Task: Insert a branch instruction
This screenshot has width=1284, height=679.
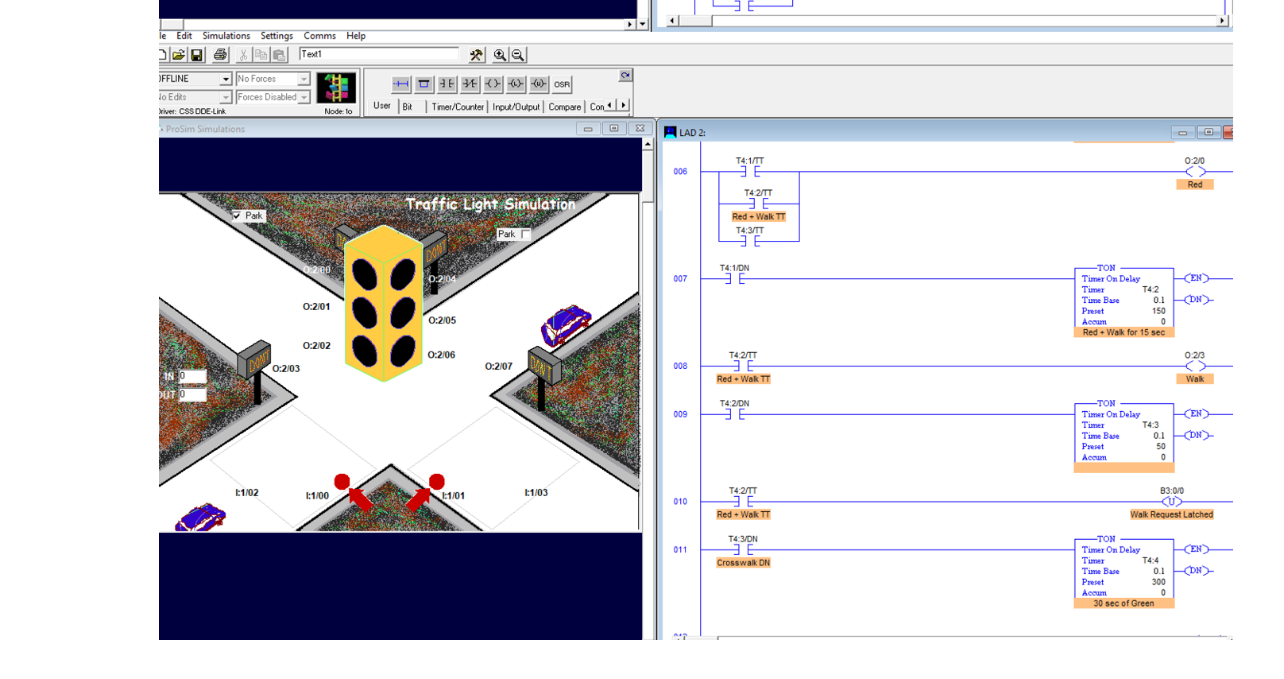Action: pyautogui.click(x=424, y=83)
